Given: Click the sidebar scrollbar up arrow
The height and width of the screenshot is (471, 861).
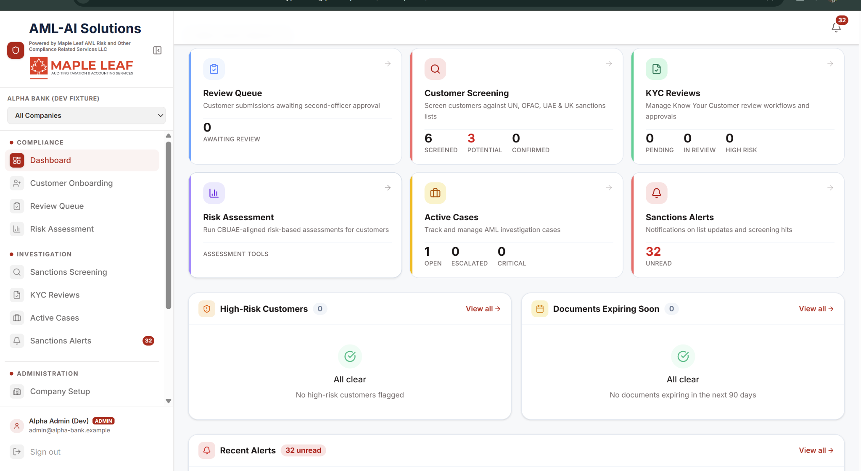Looking at the screenshot, I should click(x=169, y=136).
